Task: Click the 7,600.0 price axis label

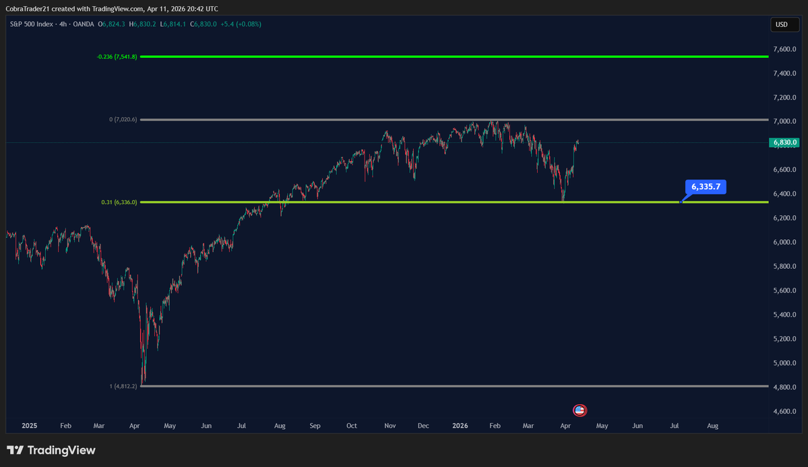Action: pos(784,49)
